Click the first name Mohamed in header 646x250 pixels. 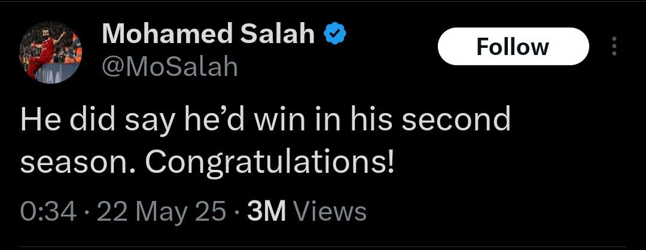[165, 36]
